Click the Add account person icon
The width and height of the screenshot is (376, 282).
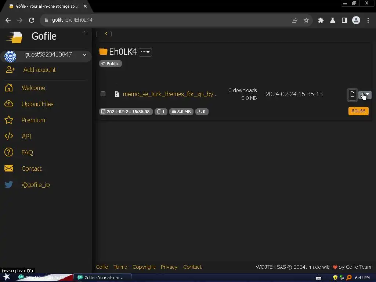[10, 70]
